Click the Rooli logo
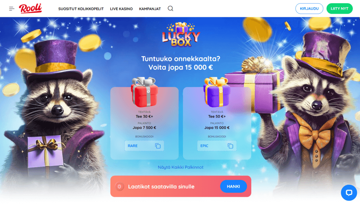This screenshot has height=205, width=360. pos(31,9)
